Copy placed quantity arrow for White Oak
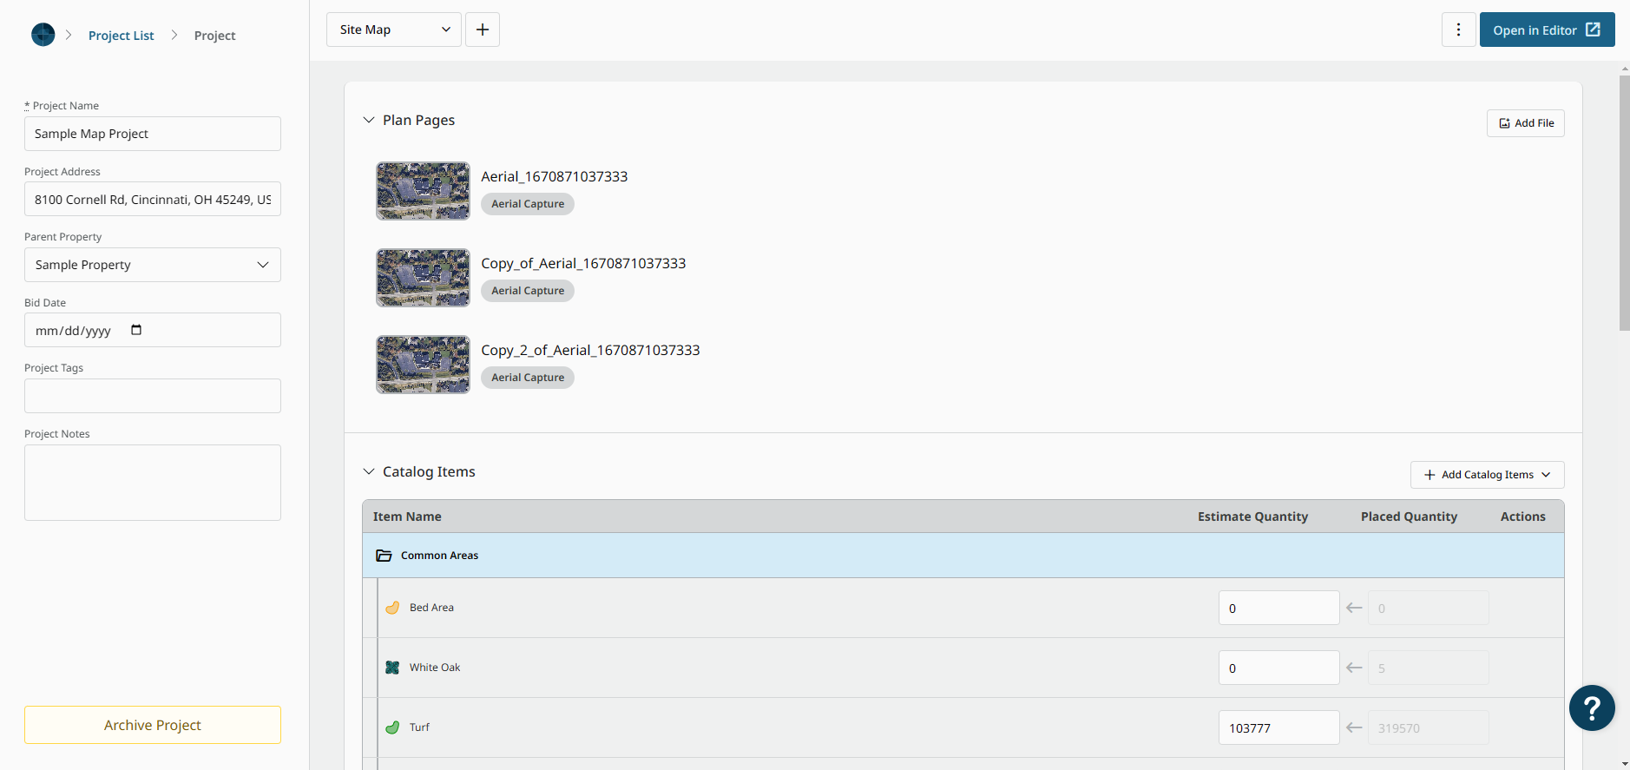The width and height of the screenshot is (1630, 770). tap(1354, 668)
